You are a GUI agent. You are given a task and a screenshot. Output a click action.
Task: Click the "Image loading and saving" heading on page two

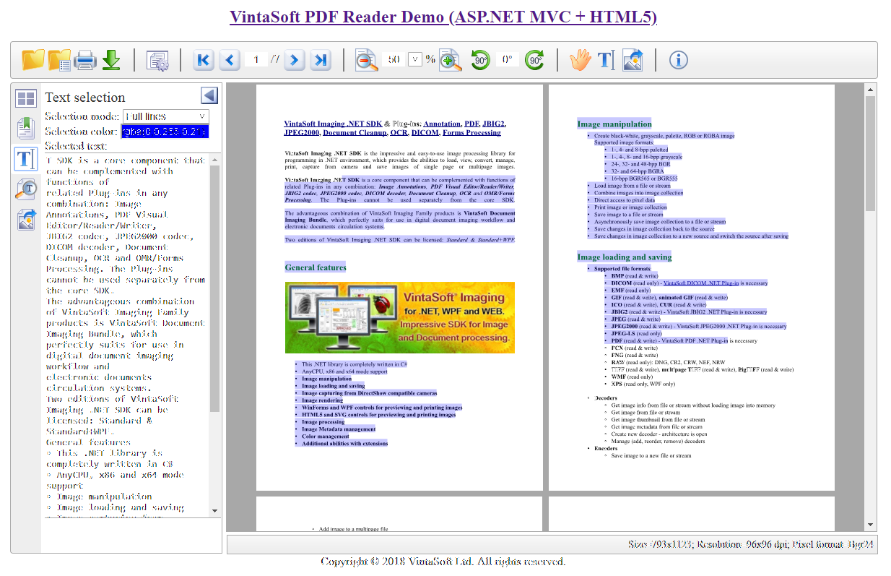pyautogui.click(x=625, y=257)
